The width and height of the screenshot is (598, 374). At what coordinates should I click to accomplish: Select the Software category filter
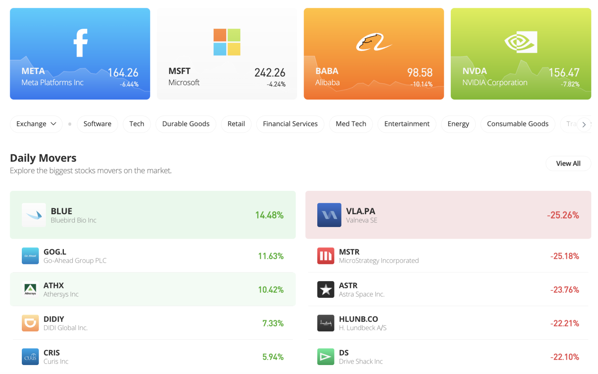point(97,124)
